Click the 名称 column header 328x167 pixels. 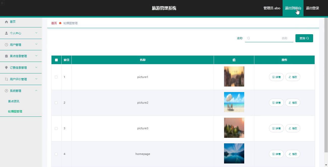pos(143,60)
